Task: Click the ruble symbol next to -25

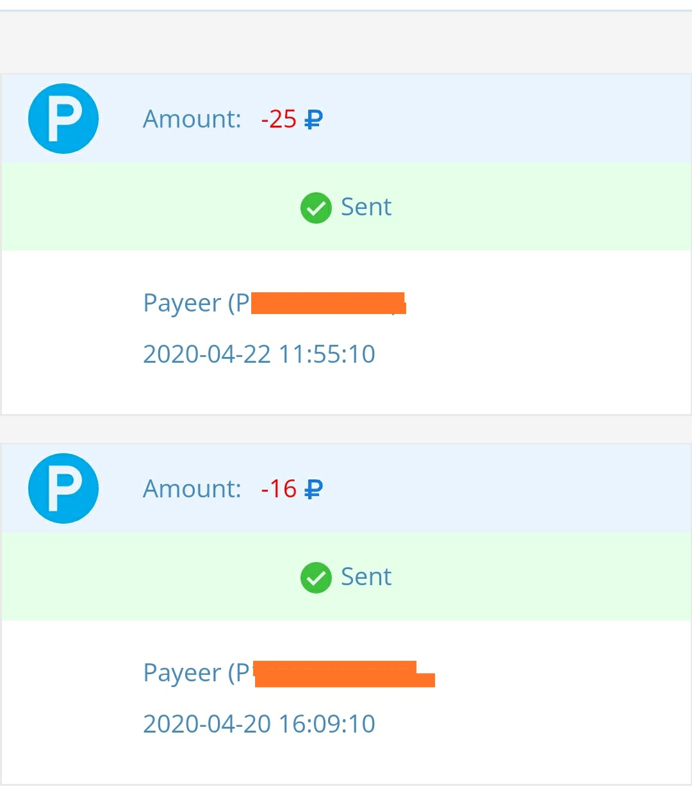Action: pos(313,120)
